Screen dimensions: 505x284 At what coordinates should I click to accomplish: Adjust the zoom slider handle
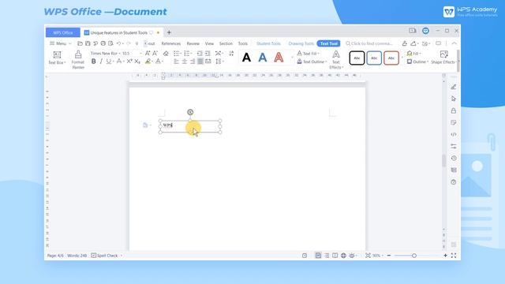pos(414,256)
